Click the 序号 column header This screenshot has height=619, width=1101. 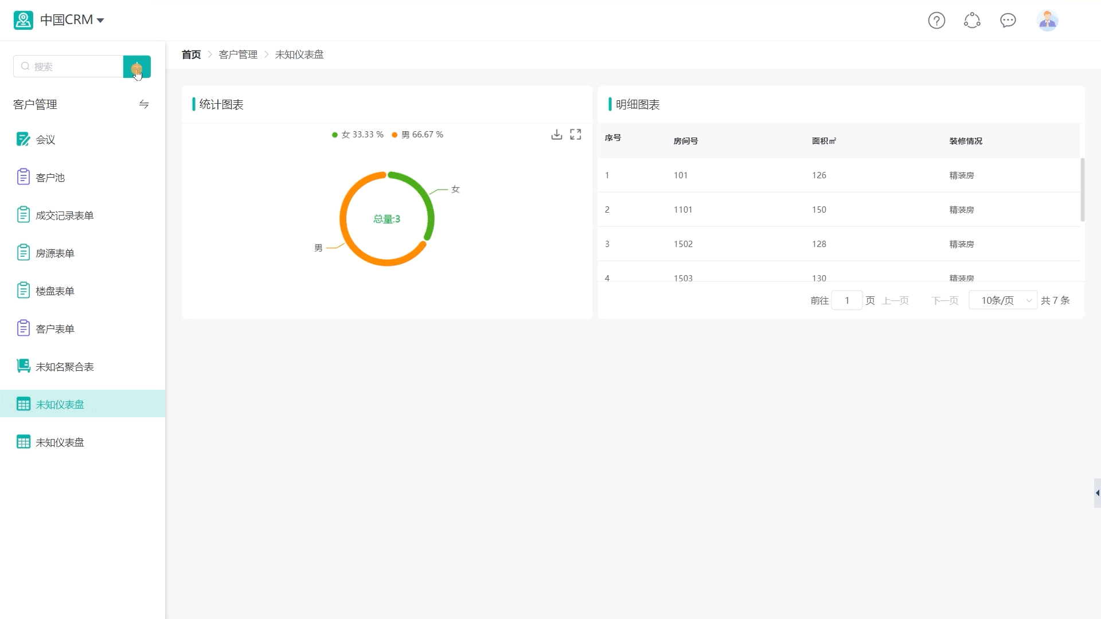pyautogui.click(x=612, y=138)
